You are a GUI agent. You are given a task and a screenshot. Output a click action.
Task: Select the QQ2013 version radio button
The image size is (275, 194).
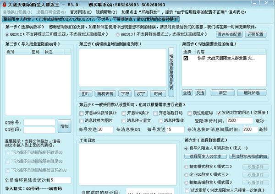point(118,34)
